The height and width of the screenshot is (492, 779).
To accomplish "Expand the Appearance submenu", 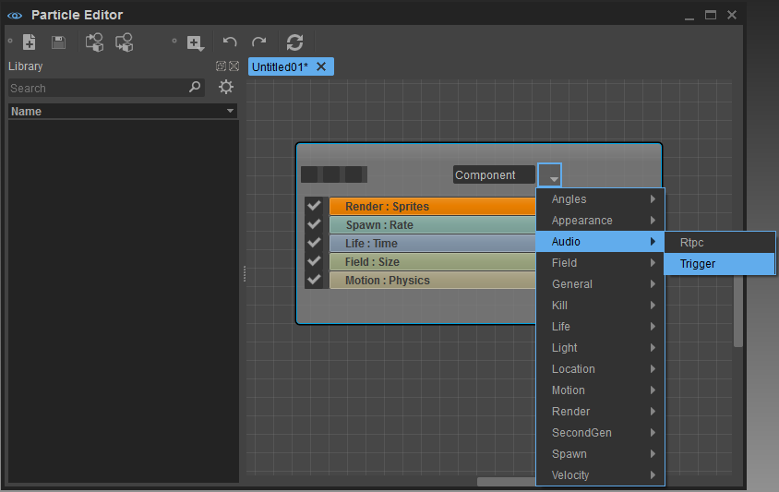I will [x=600, y=221].
